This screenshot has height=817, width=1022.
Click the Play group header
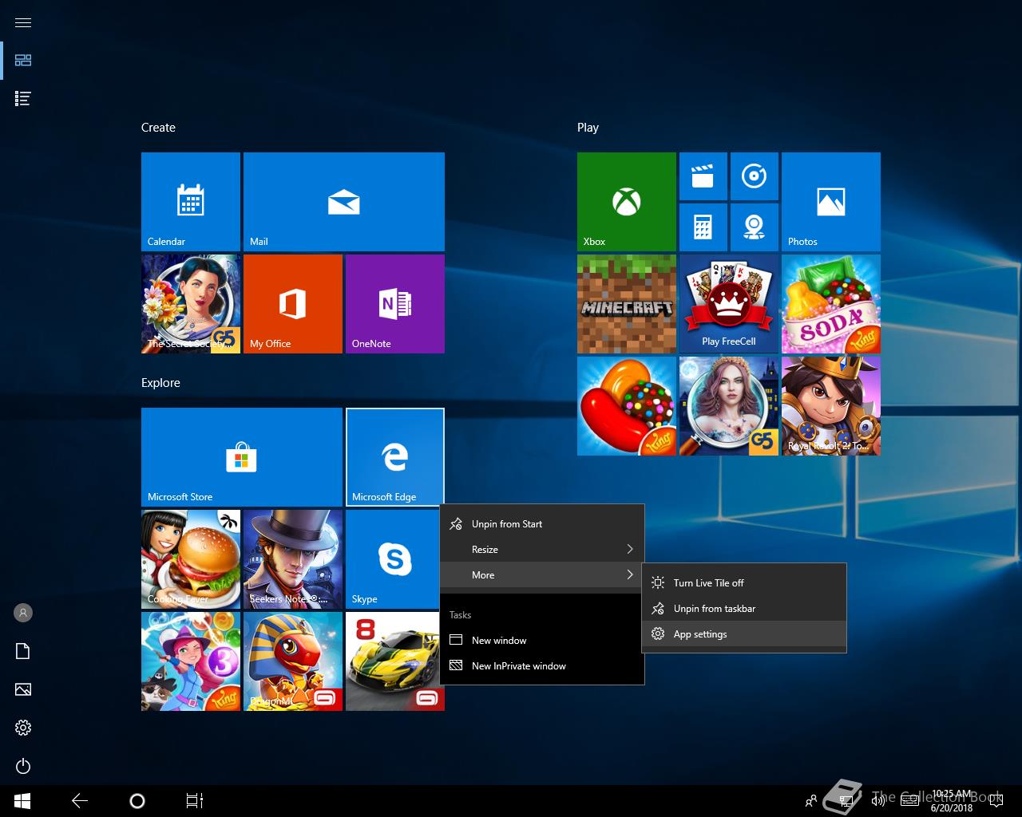pos(588,128)
